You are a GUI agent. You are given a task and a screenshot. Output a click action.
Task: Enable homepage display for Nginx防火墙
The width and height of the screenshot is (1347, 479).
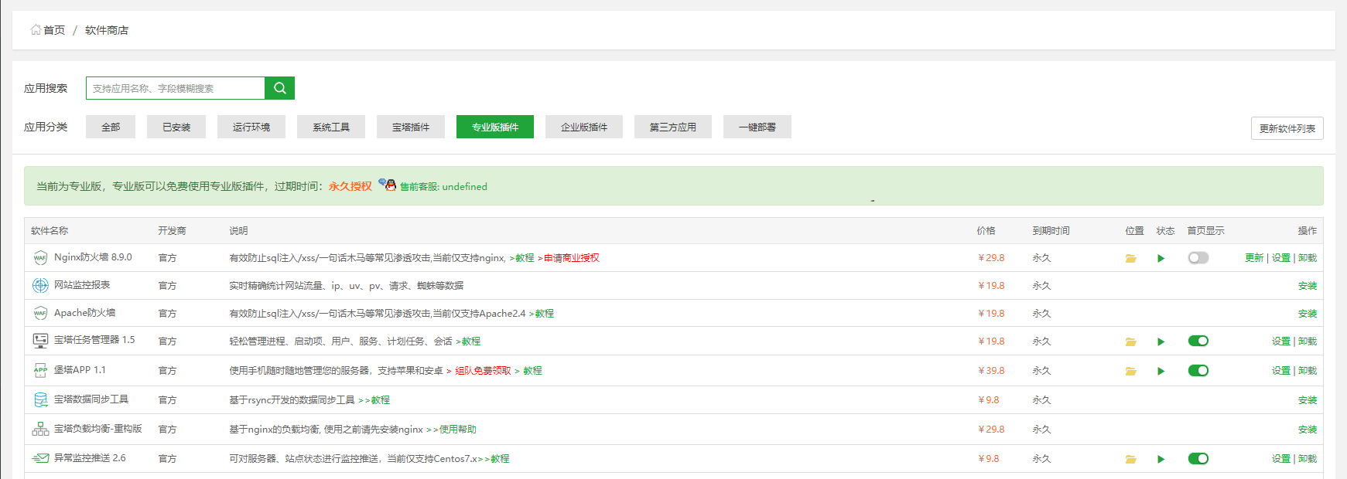coord(1198,258)
